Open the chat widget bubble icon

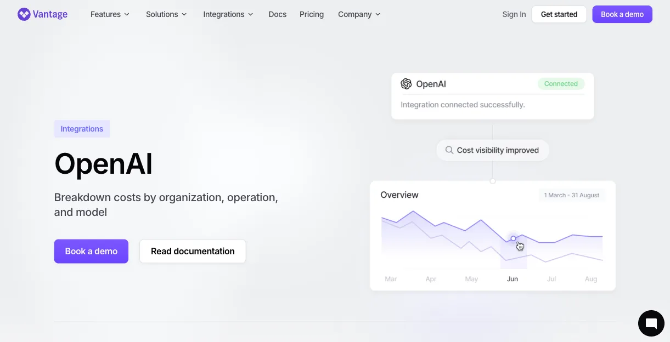click(x=651, y=323)
